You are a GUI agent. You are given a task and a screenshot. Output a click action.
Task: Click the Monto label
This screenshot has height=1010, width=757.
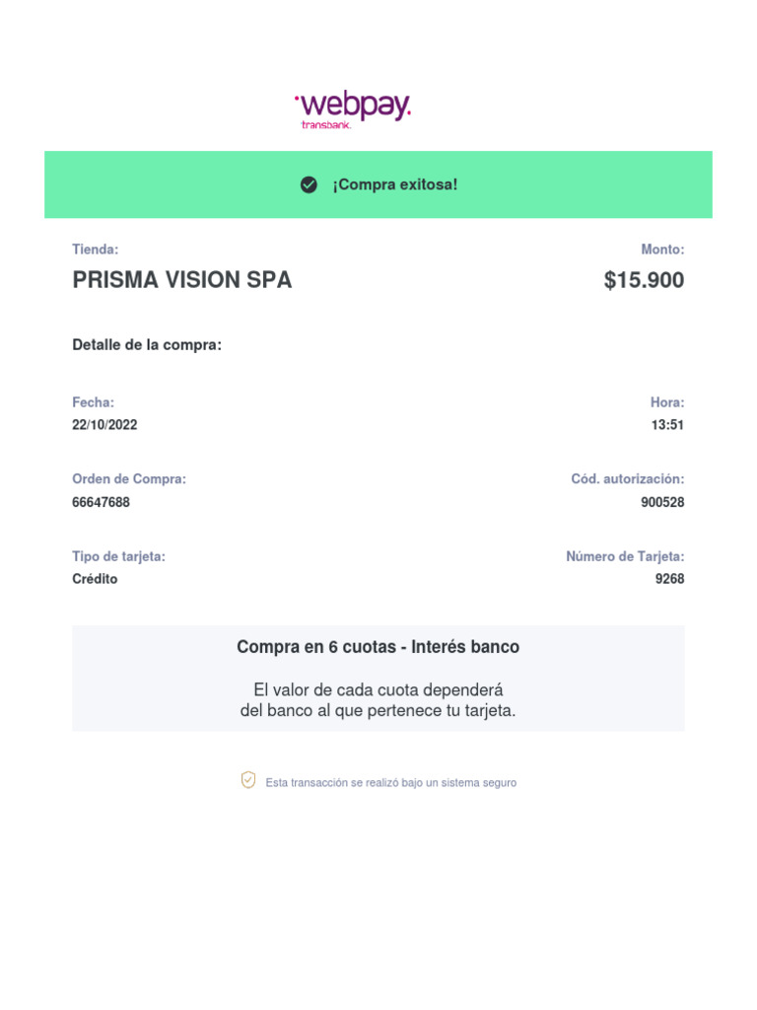tap(662, 250)
